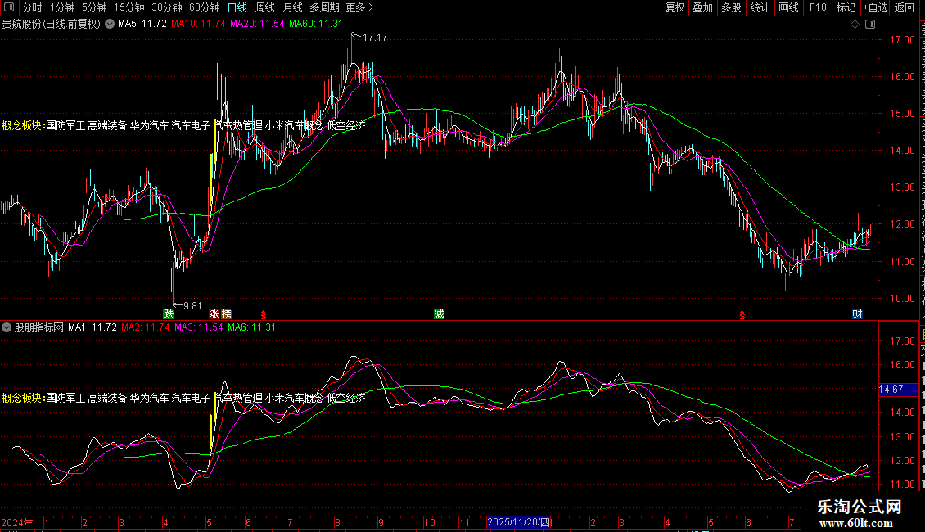925x532 pixels.
Task: Click the 标记 mark button
Action: coord(846,7)
